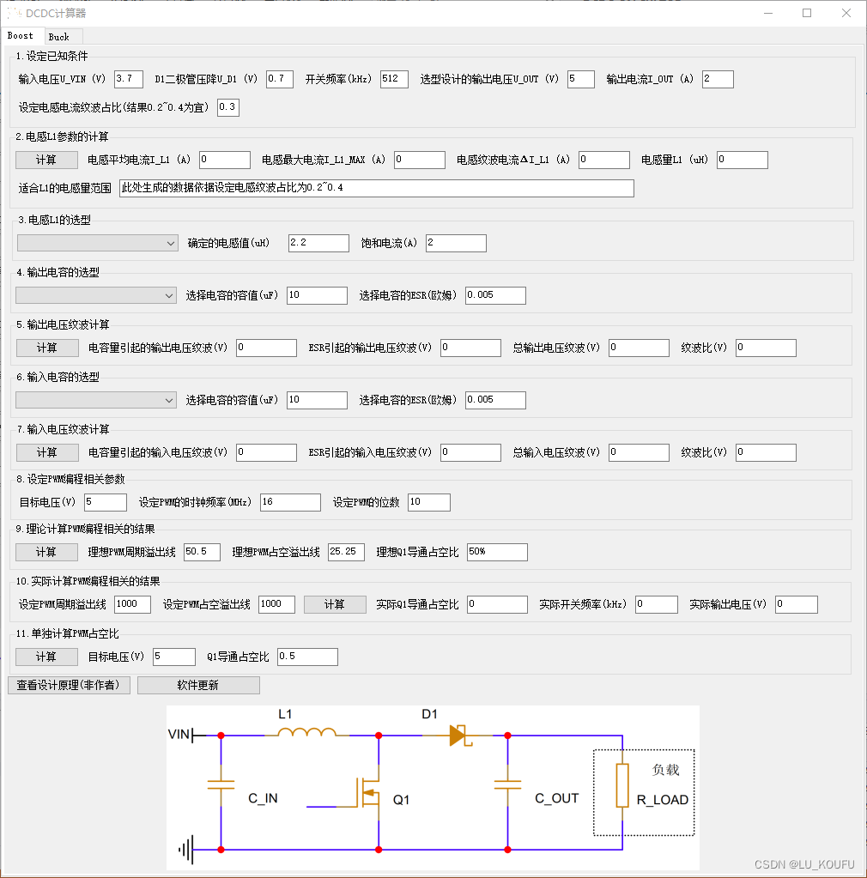Click the C_OUT capacitor symbol
The width and height of the screenshot is (867, 878).
point(507,785)
